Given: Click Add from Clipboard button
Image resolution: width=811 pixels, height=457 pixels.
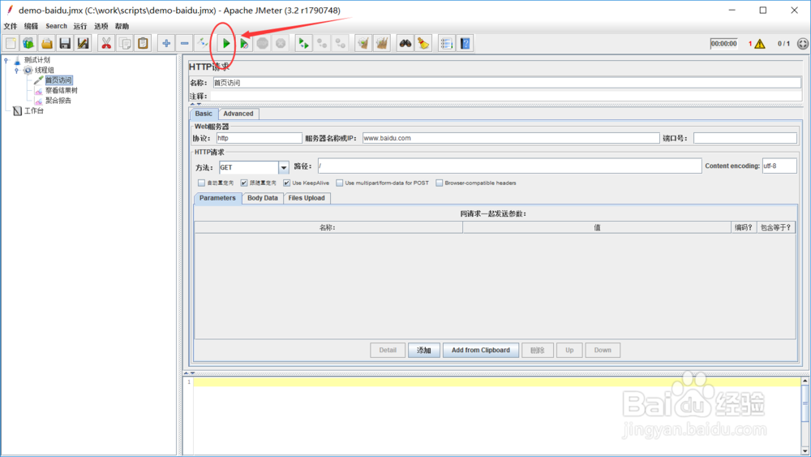Looking at the screenshot, I should (x=480, y=351).
